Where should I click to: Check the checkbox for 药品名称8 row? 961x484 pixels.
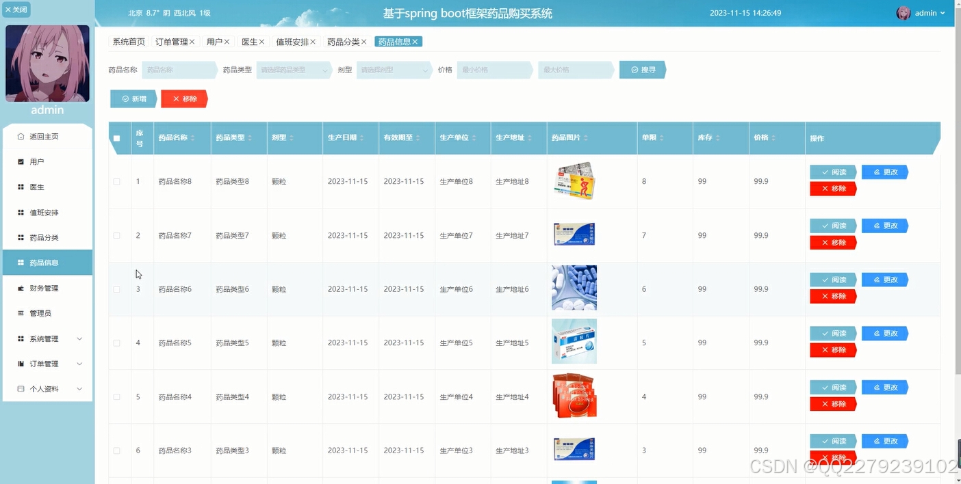[x=116, y=181]
